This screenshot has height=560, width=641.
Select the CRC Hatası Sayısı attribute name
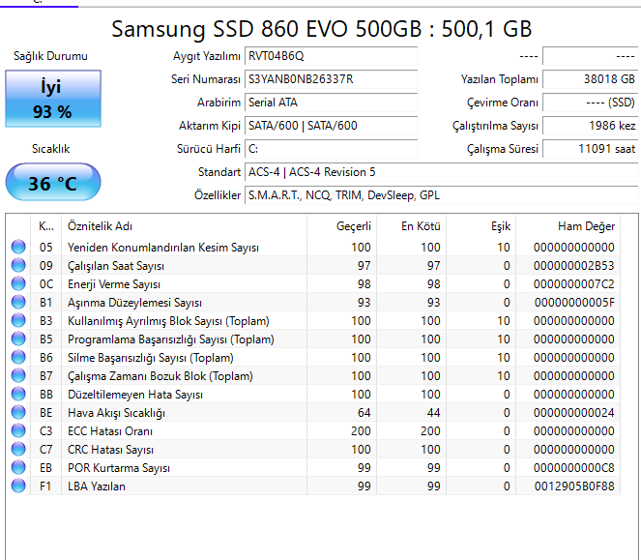pos(110,450)
